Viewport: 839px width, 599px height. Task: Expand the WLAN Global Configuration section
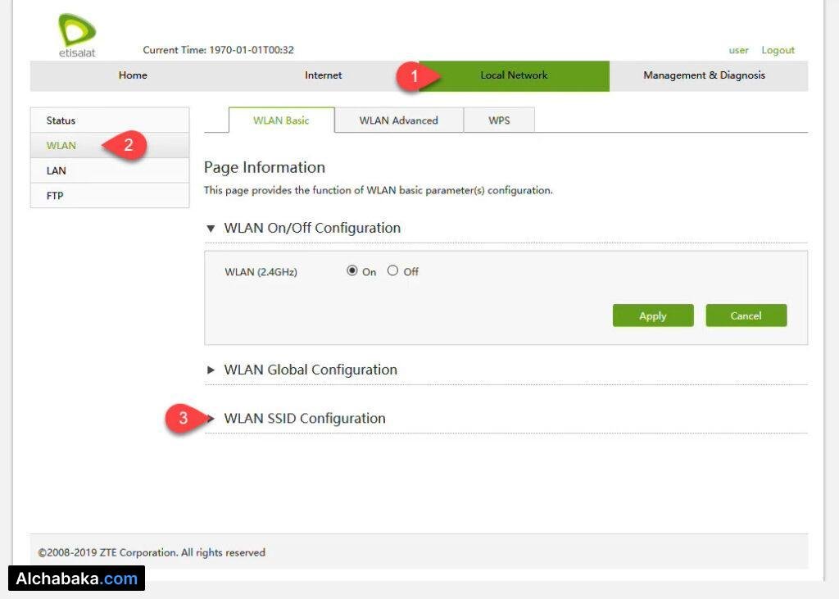tap(310, 370)
